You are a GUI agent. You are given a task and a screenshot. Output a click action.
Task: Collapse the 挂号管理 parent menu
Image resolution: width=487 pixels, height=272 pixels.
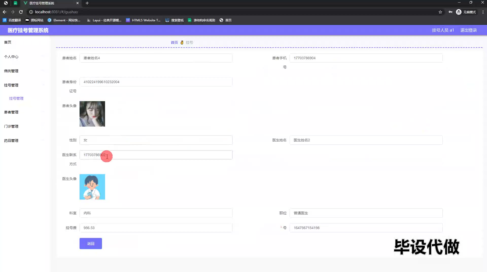(x=11, y=85)
